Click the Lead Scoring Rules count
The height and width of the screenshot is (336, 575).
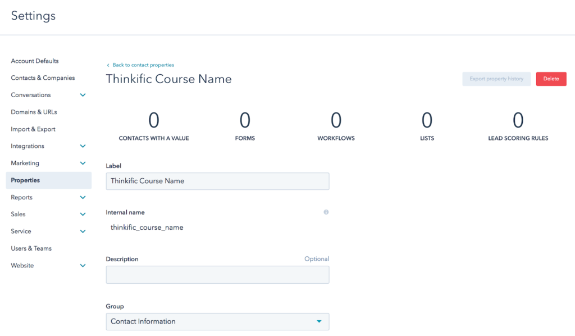click(518, 120)
